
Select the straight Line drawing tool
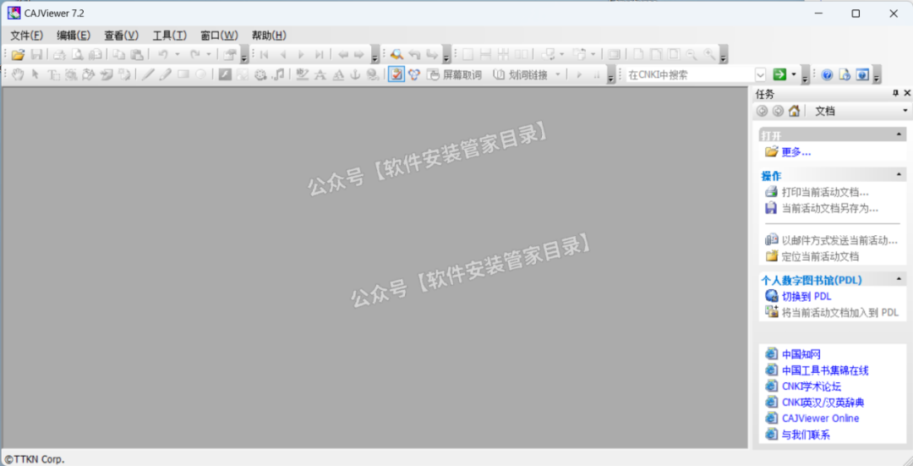(148, 74)
